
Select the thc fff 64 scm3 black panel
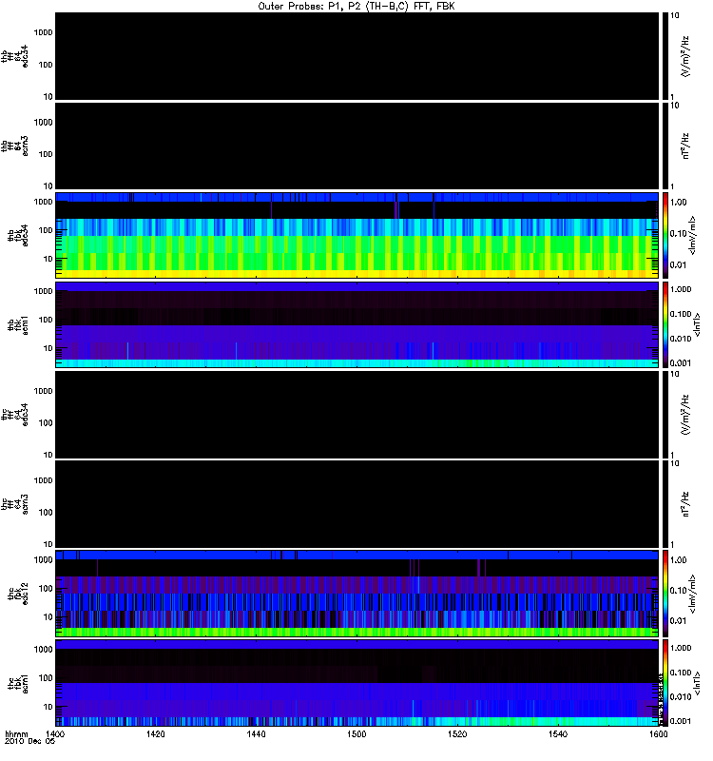pyautogui.click(x=356, y=504)
